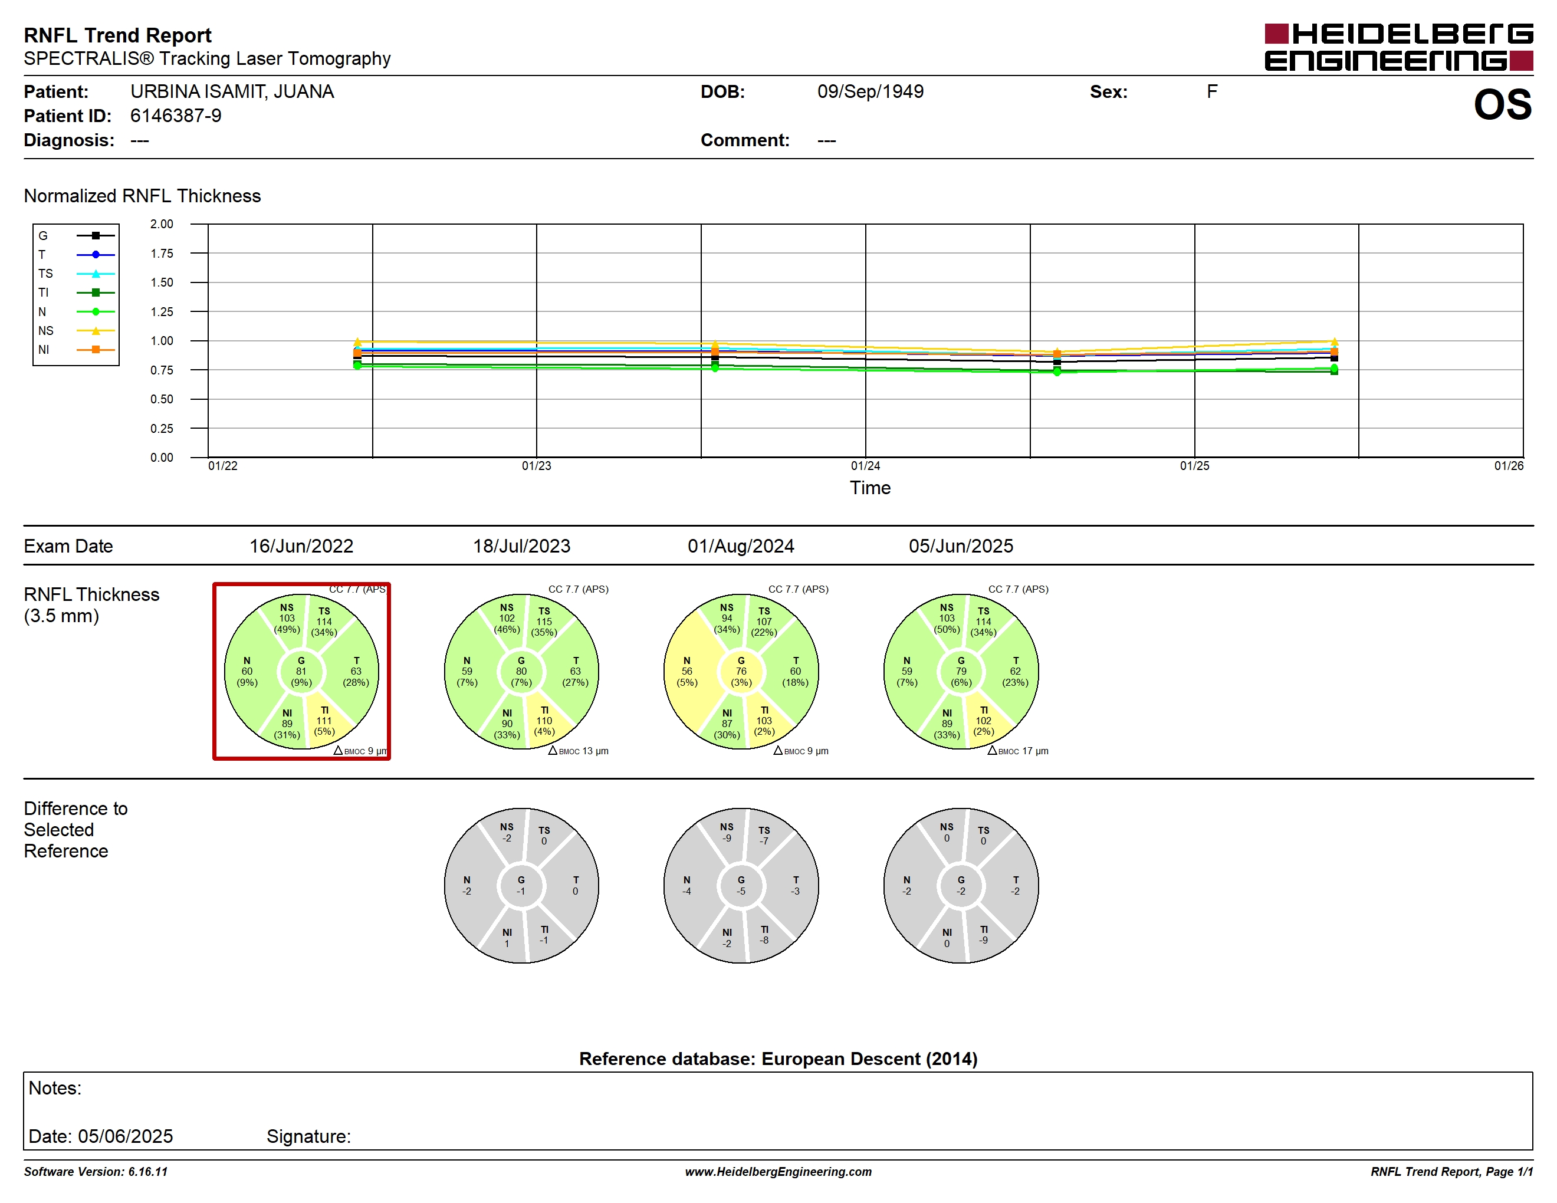Viewport: 1557px width, 1203px height.
Task: Click the NS 103 sector of 2025 chart
Action: pyautogui.click(x=946, y=619)
